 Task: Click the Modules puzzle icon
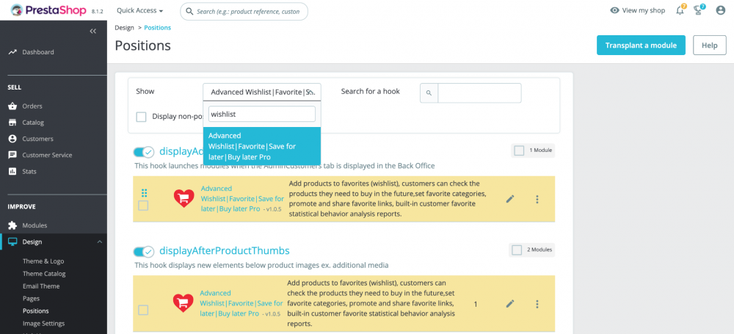tap(12, 225)
